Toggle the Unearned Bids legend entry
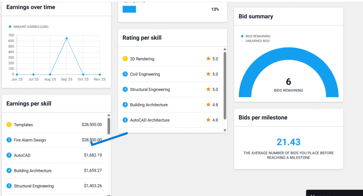Image resolution: width=363 pixels, height=196 pixels. pos(256,41)
